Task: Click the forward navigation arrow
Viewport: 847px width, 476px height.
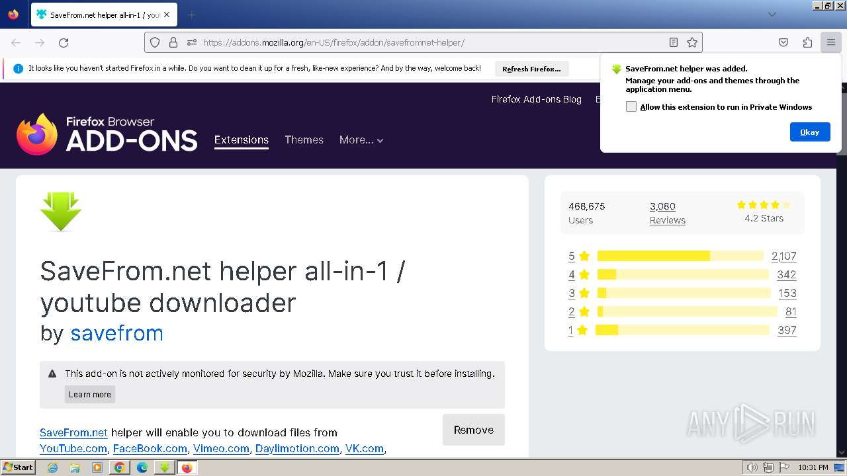Action: [x=40, y=42]
